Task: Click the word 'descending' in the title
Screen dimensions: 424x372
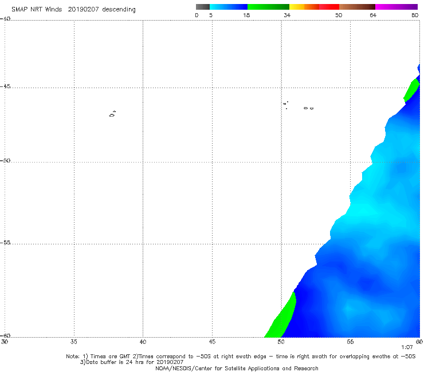Action: [119, 10]
